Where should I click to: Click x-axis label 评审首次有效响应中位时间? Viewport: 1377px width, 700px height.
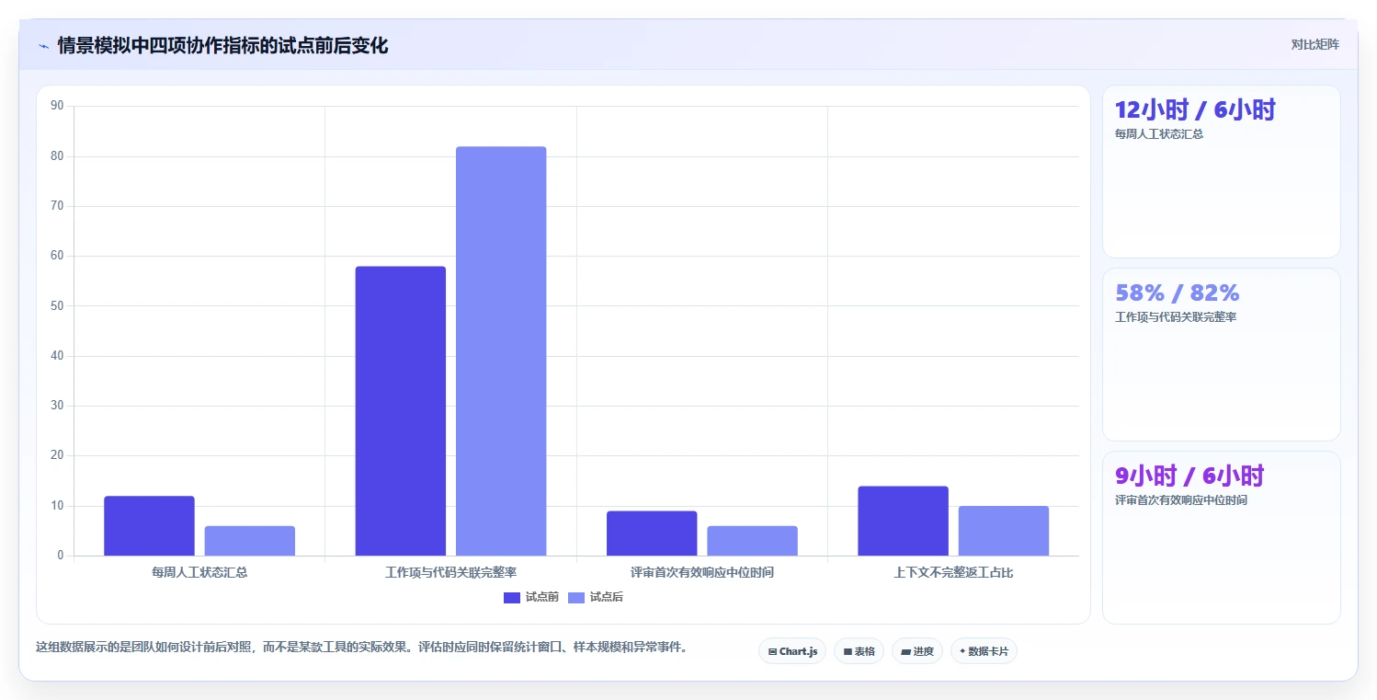tap(702, 572)
